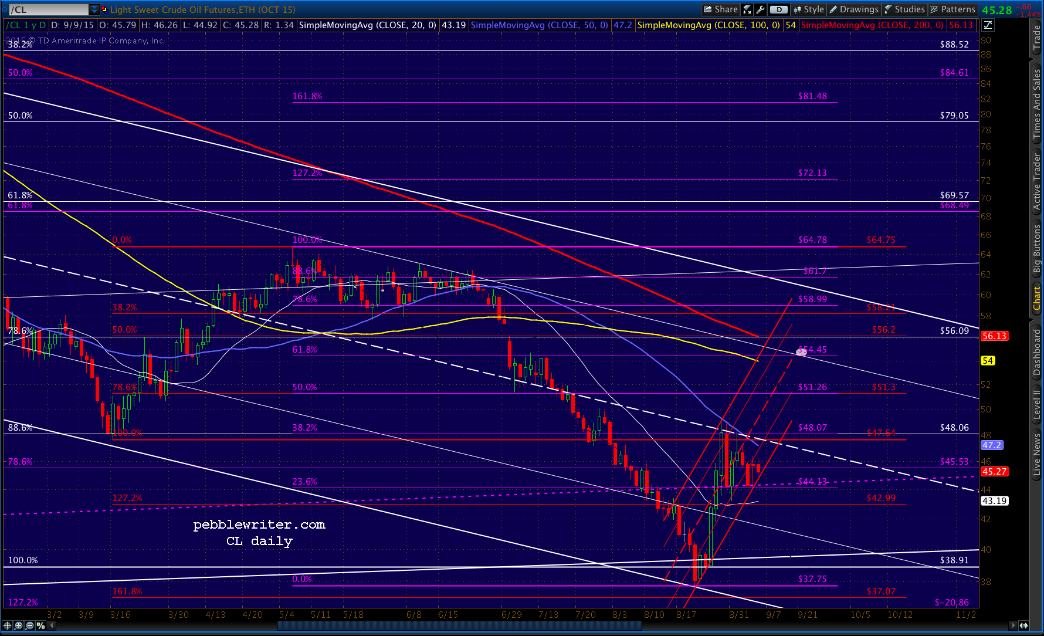Open the Style menu
Screen dimensions: 1044x636
[809, 9]
